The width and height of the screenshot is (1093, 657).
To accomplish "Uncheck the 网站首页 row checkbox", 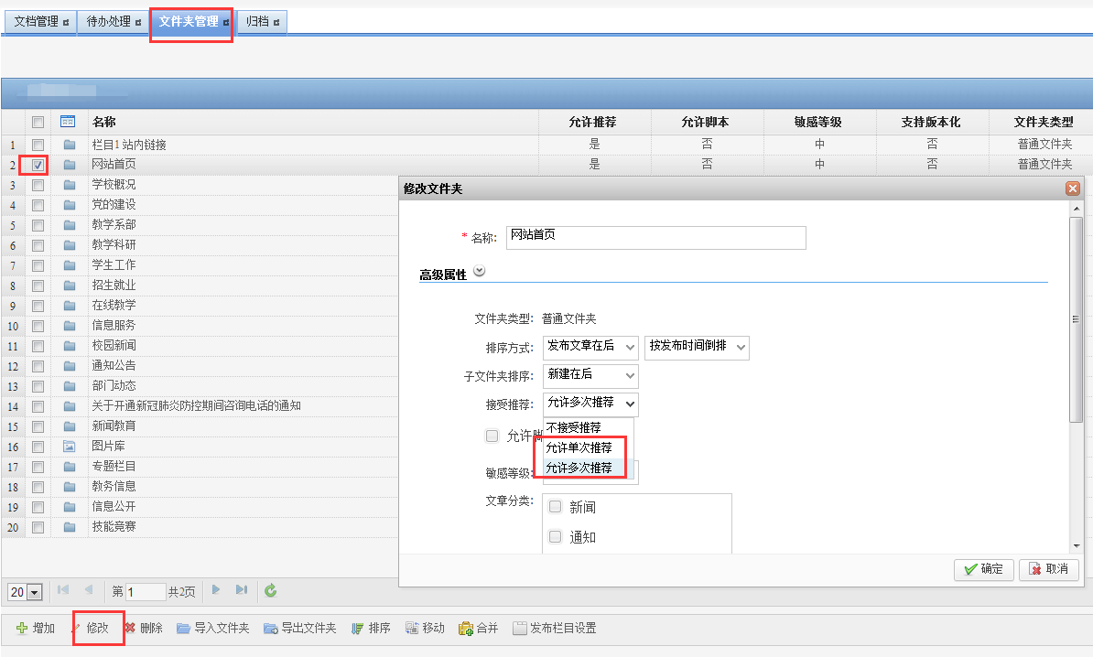I will pyautogui.click(x=38, y=165).
